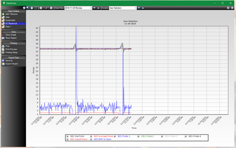Viewport: 236px width, 148px height.
Task: Click the next page button in toolbar
Action: pos(51,8)
